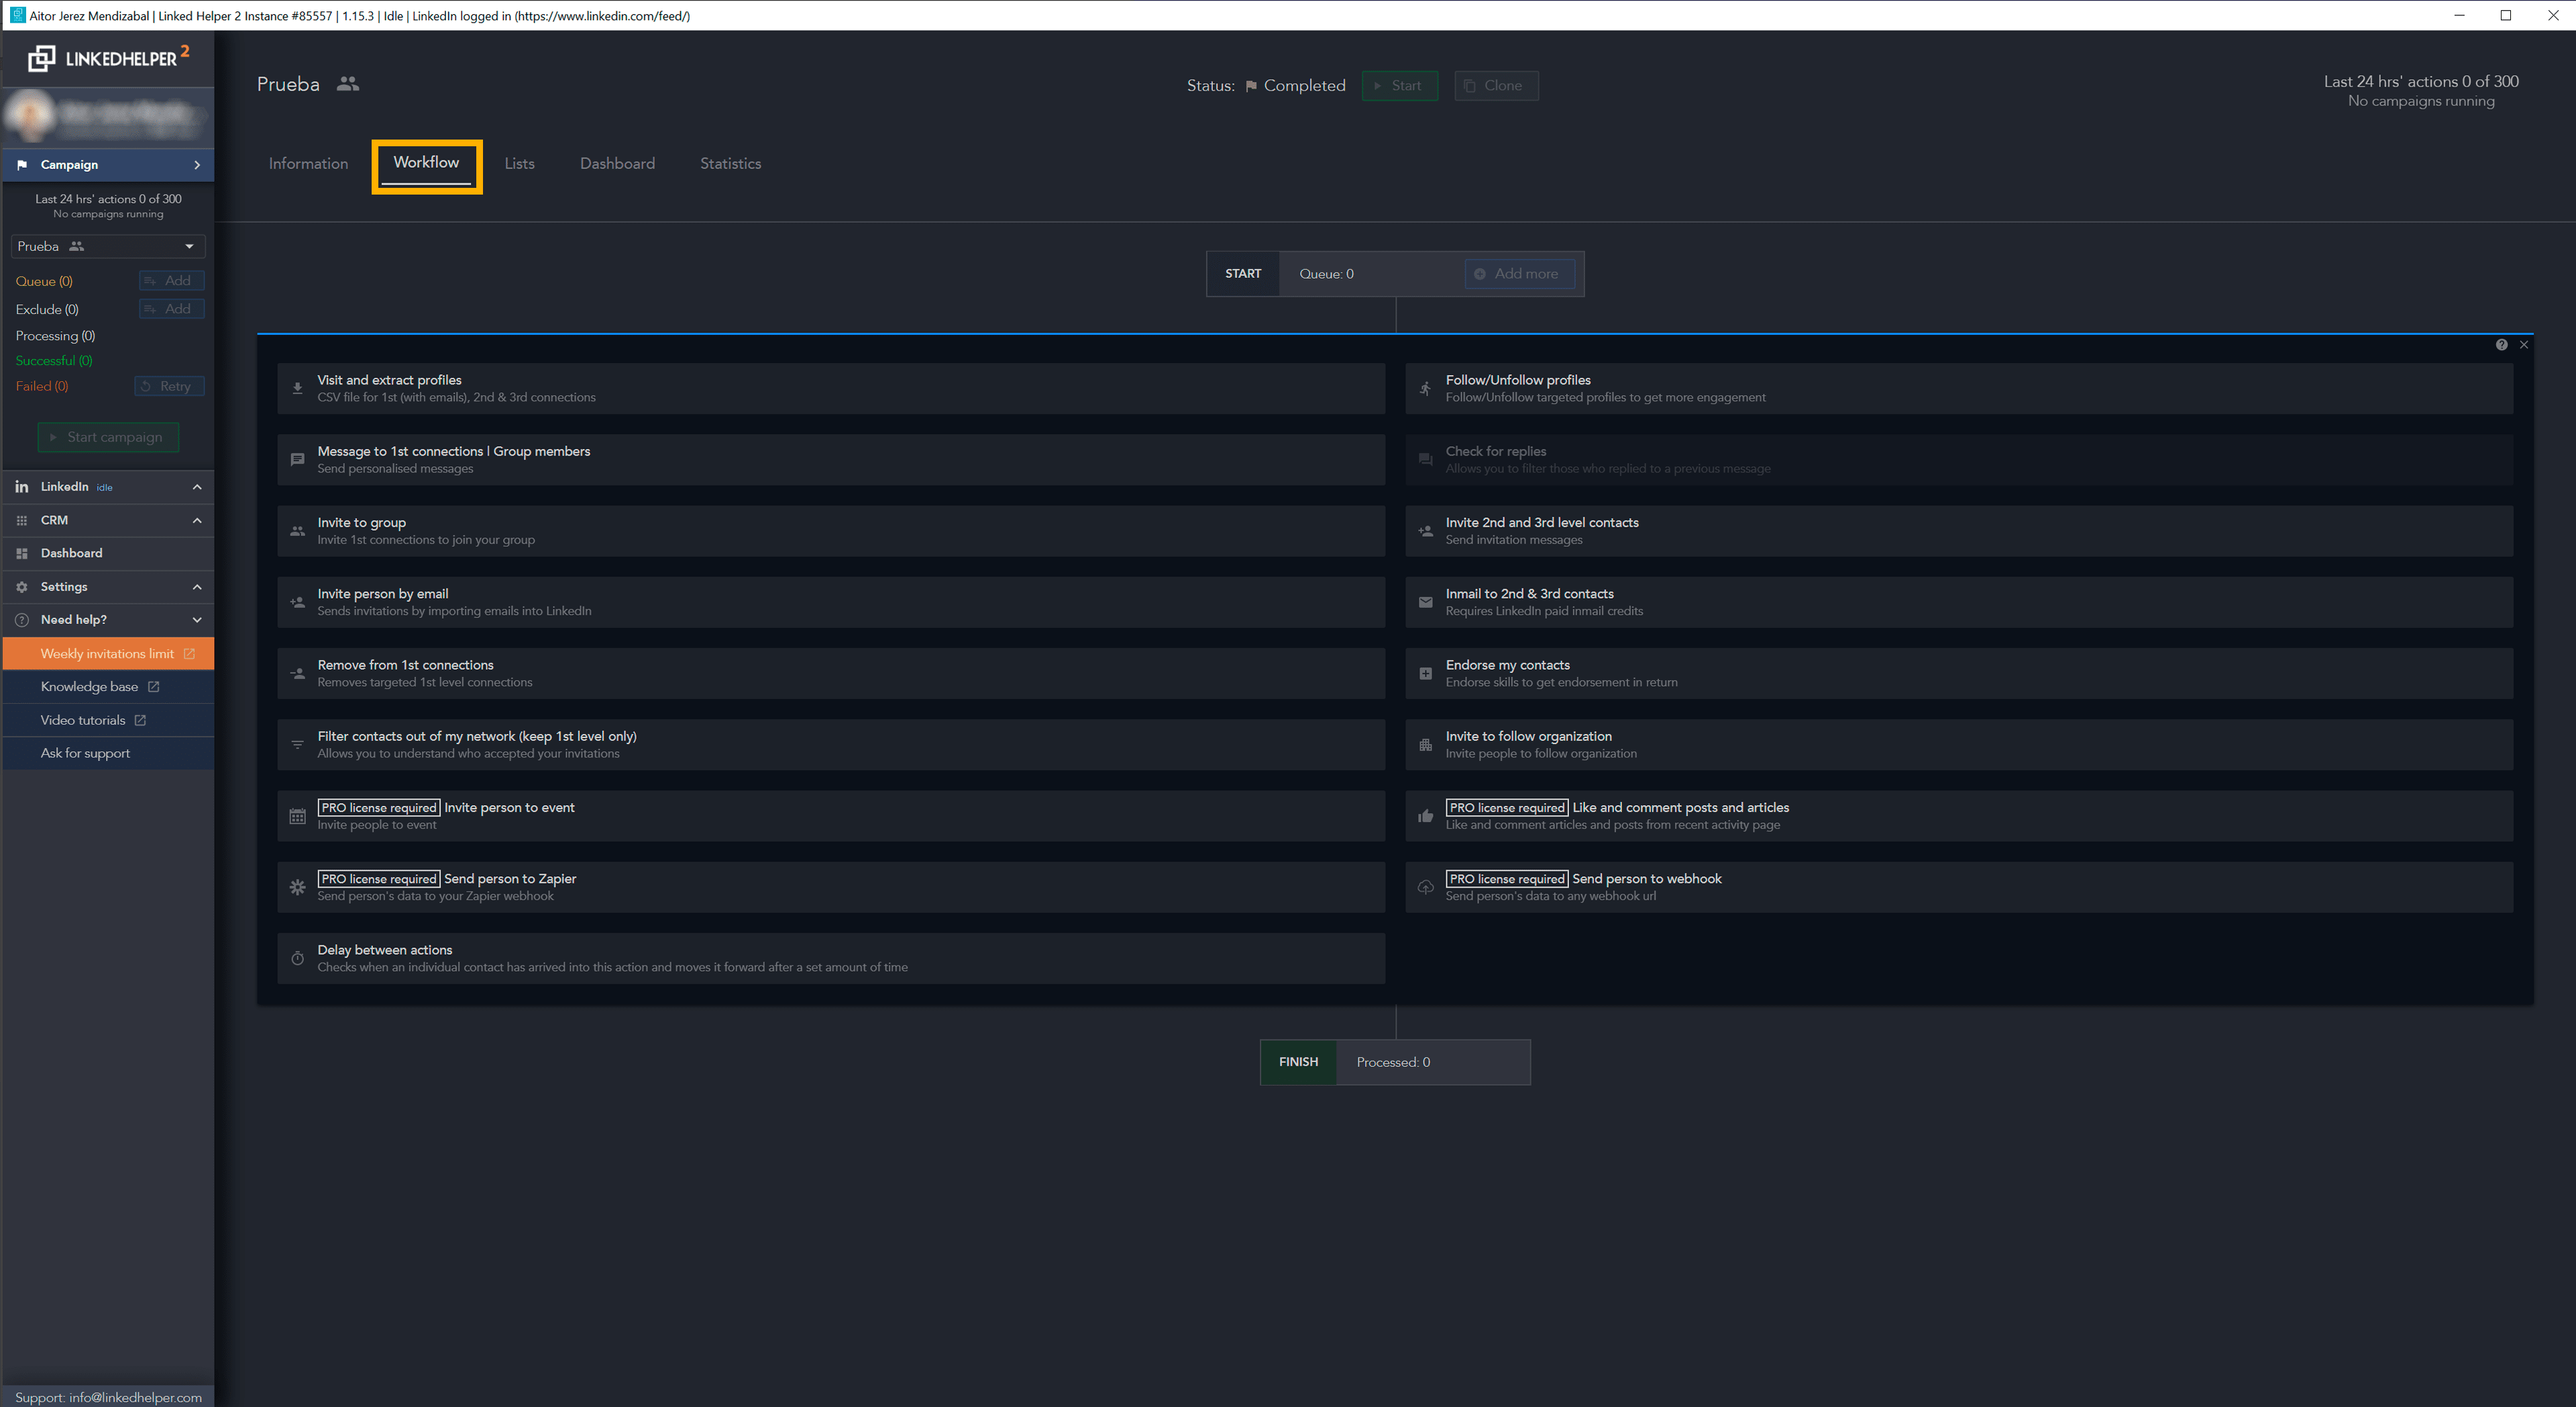The image size is (2576, 1407).
Task: Click the building icon beside Invite to follow organization
Action: 1425,744
